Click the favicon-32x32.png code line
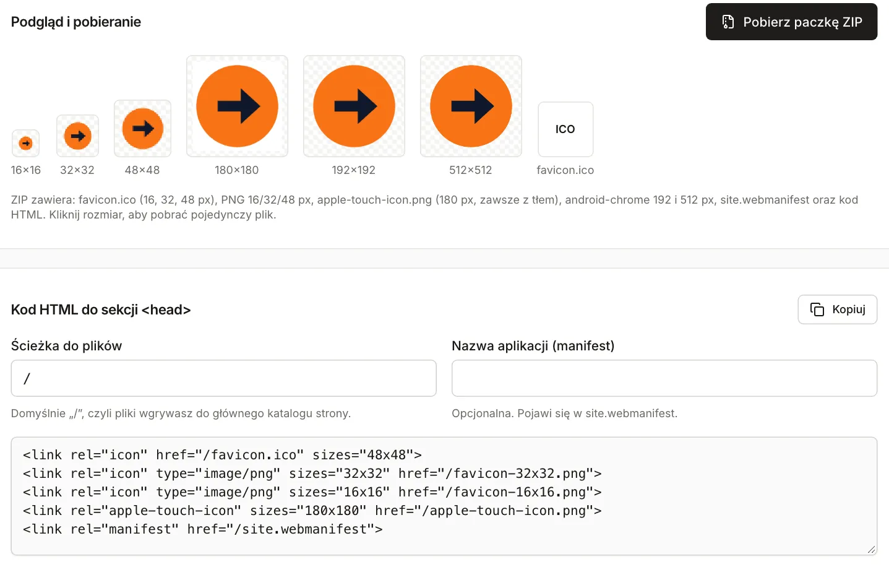 click(x=312, y=474)
